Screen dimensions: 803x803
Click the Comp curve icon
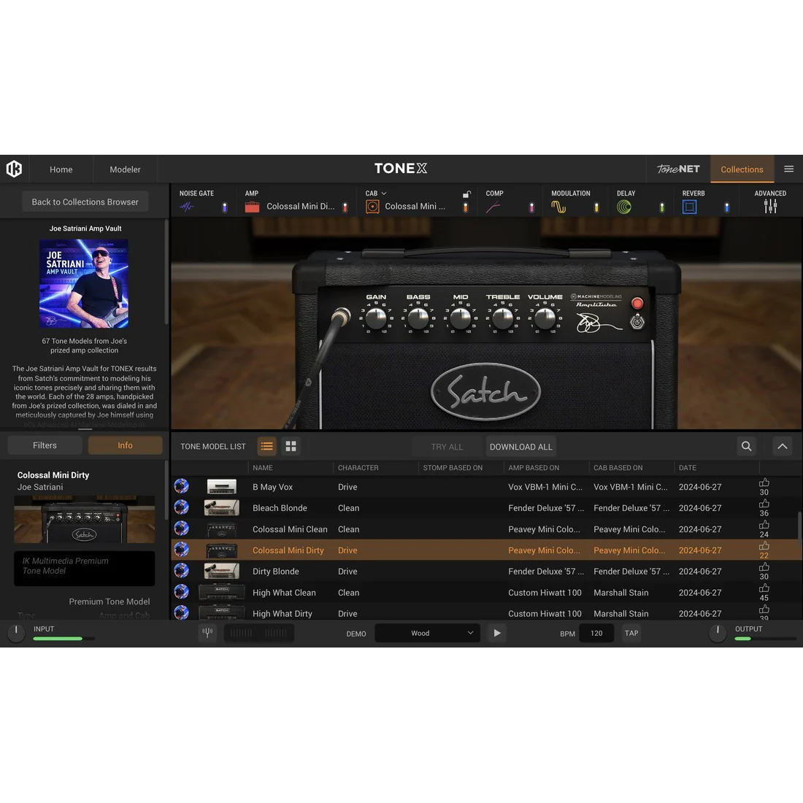[493, 207]
